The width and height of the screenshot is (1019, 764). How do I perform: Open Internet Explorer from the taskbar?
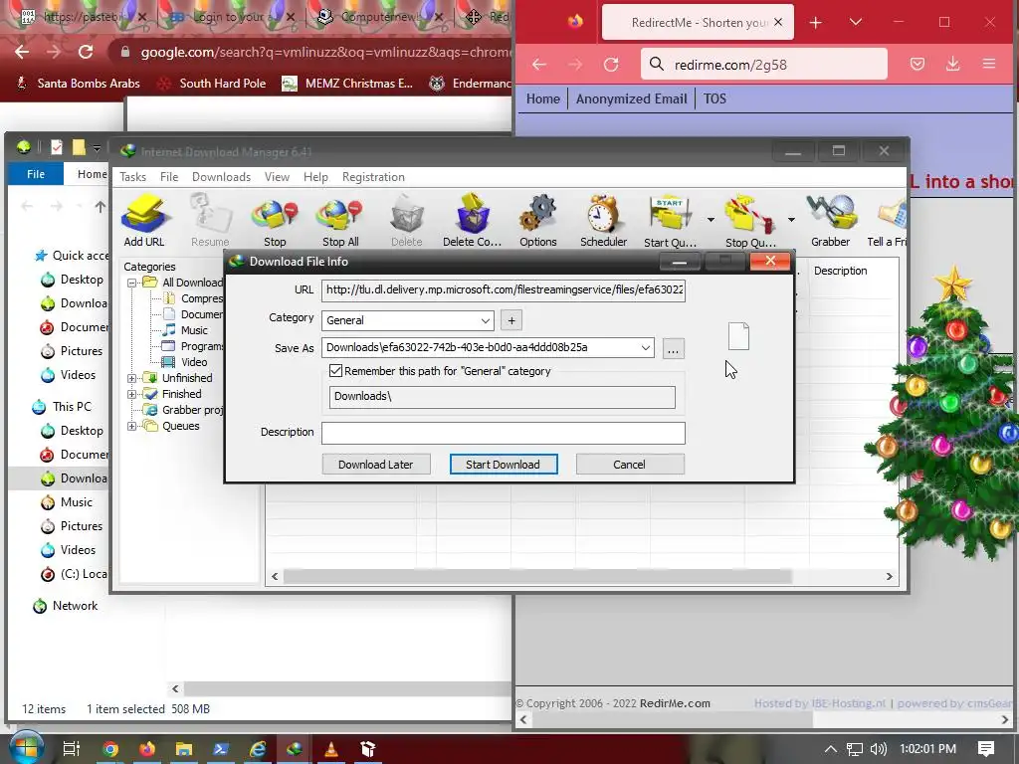(x=258, y=749)
